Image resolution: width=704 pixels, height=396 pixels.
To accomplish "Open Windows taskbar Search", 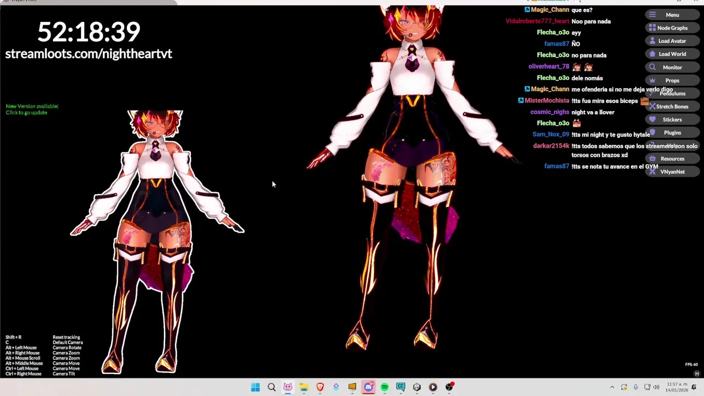I will (x=272, y=387).
